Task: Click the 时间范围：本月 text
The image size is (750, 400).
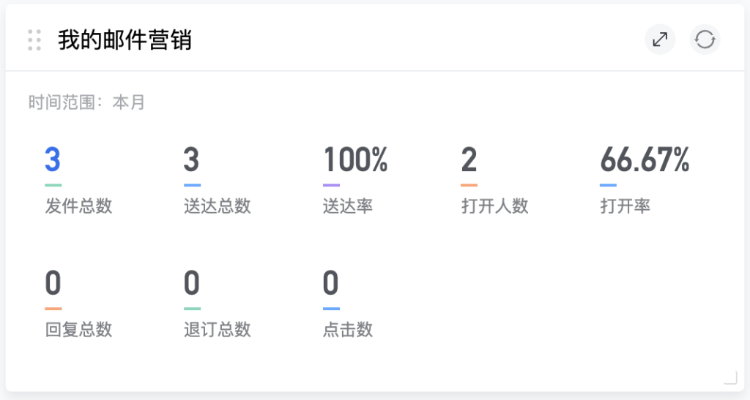Action: [x=87, y=102]
